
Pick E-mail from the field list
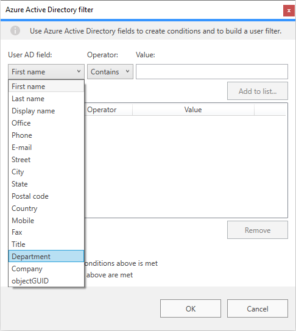coord(46,148)
